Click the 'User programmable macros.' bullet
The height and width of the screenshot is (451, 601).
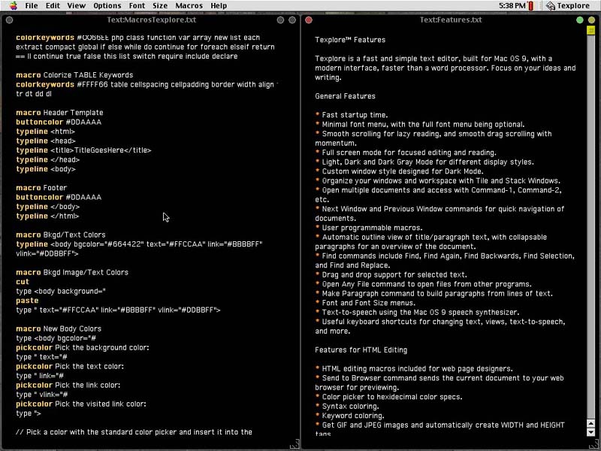pos(369,228)
